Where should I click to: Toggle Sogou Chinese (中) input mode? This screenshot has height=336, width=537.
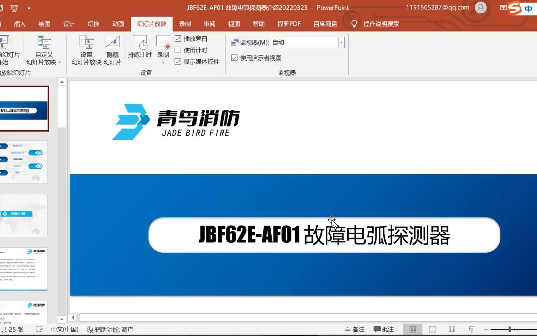pos(528,9)
